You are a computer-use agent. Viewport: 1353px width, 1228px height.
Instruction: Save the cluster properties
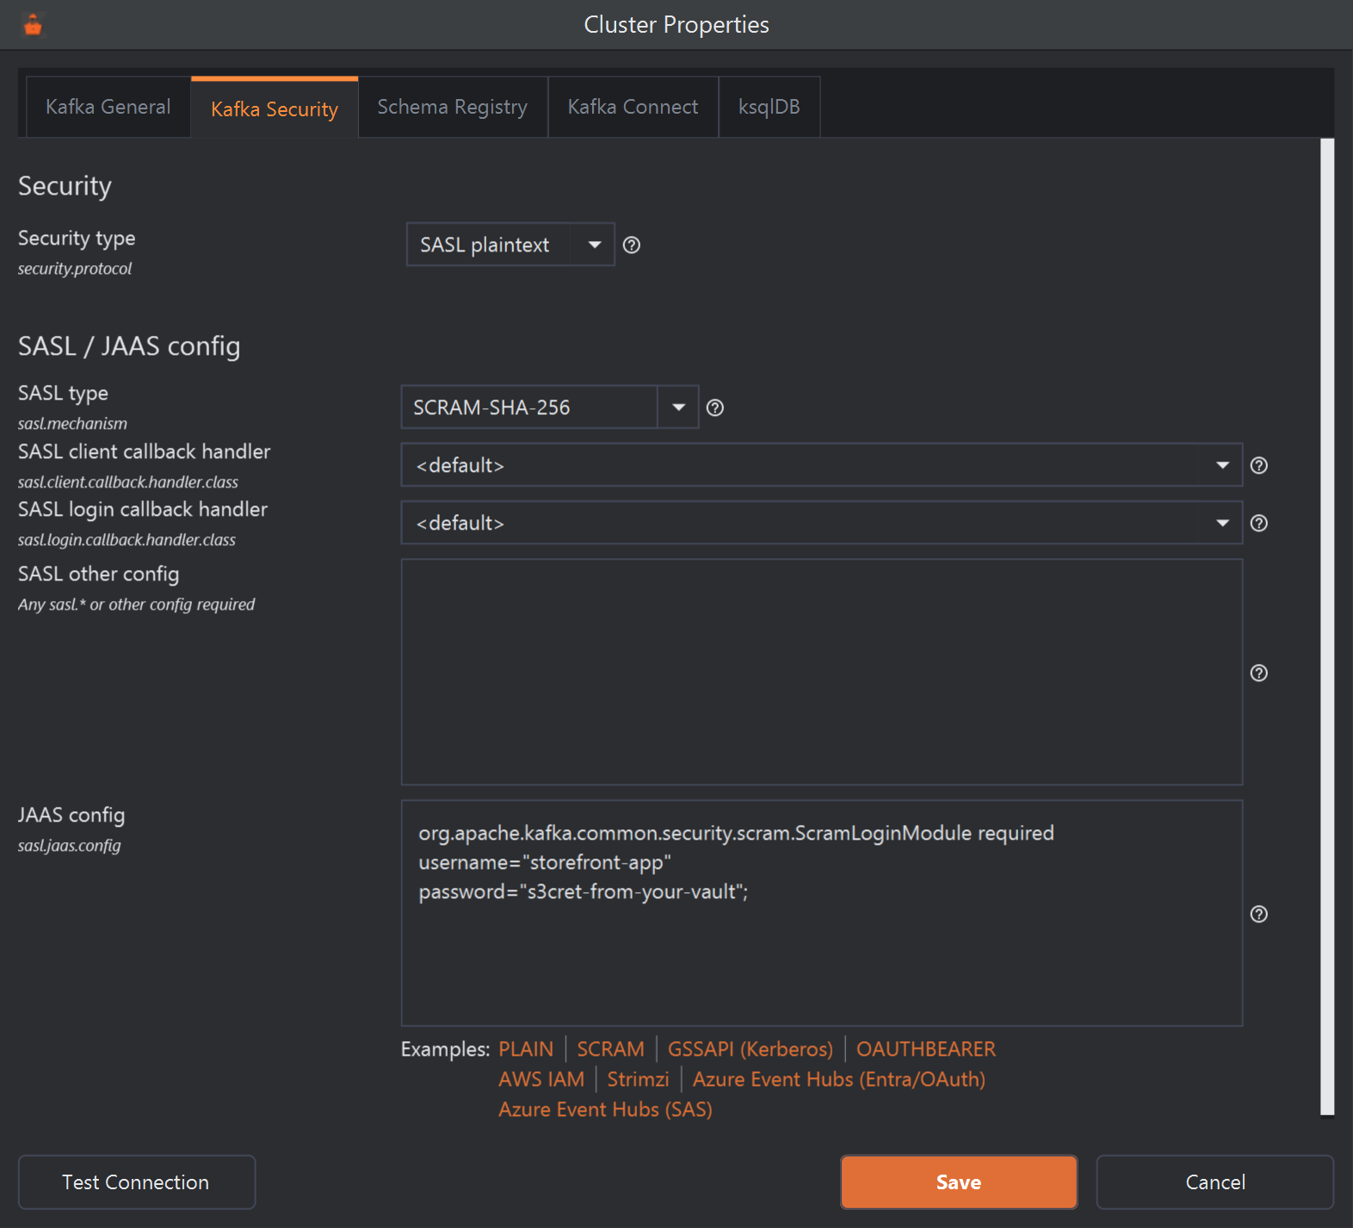click(x=959, y=1182)
